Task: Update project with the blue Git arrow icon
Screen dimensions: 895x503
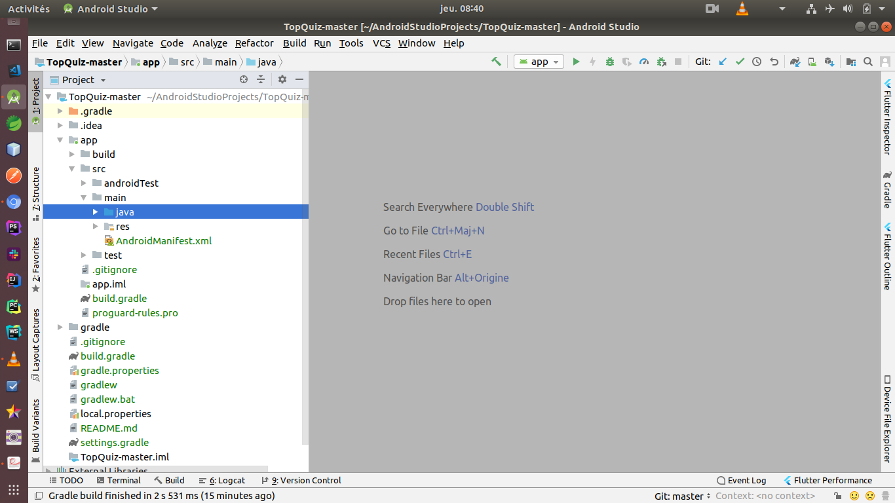Action: [x=722, y=62]
